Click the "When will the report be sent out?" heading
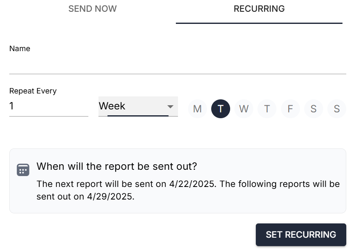The image size is (361, 249). point(117,166)
